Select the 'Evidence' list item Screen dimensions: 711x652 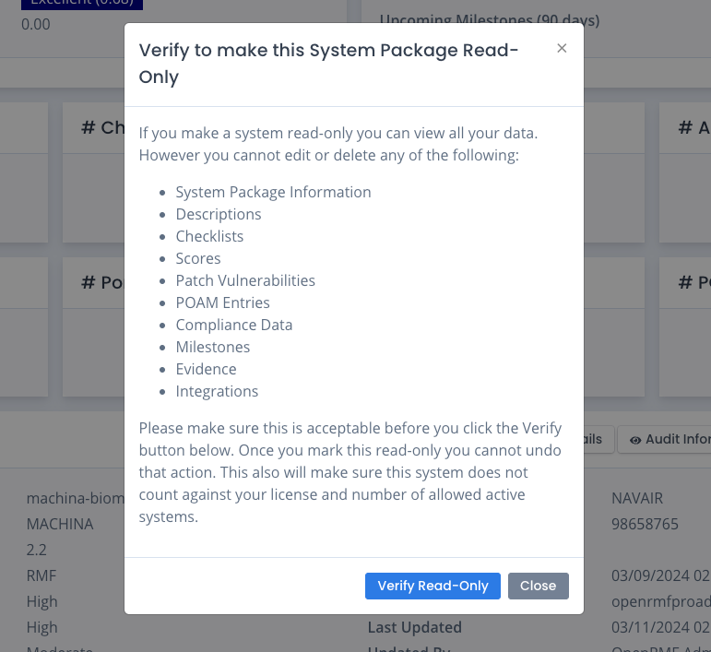[x=206, y=370]
